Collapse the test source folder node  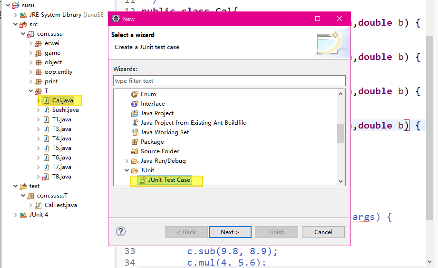(15, 186)
